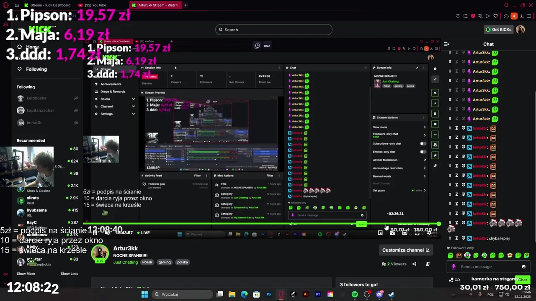
Task: Open hyubsama recommended channel
Action: (x=47, y=212)
